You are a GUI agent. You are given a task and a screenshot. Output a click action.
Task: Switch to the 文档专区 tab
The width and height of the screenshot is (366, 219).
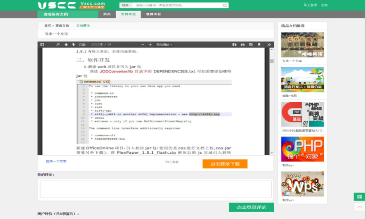[x=128, y=14]
